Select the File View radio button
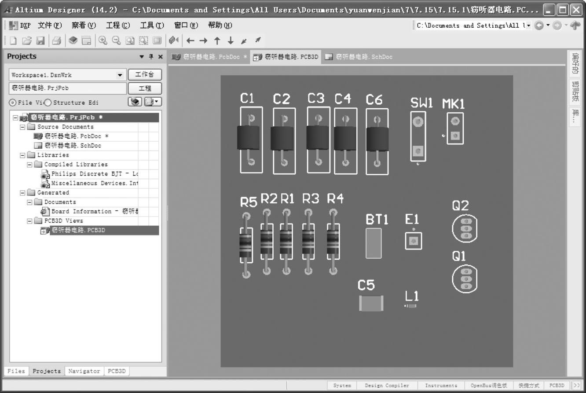 click(x=13, y=103)
